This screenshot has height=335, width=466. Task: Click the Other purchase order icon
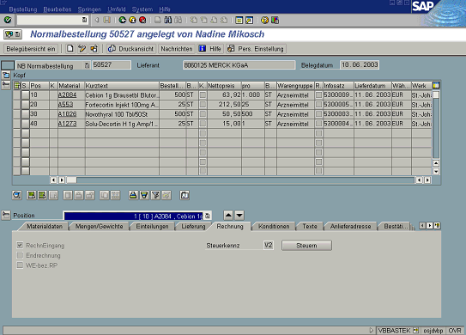(94, 48)
